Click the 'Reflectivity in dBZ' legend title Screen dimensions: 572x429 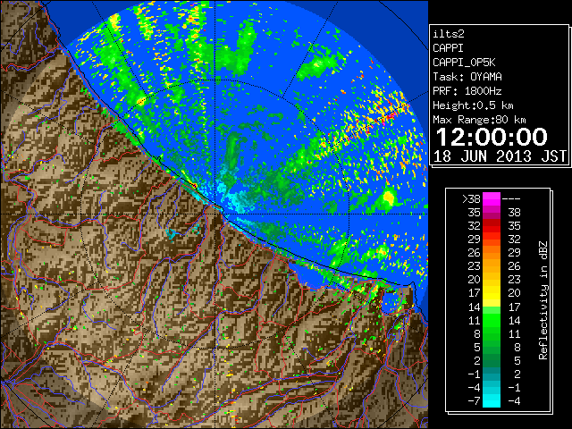[543, 300]
